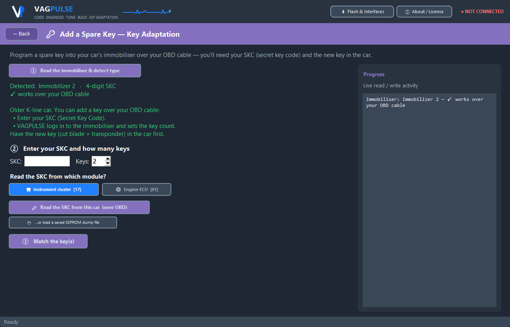
Task: Start Match the key(s) step
Action: pyautogui.click(x=48, y=241)
